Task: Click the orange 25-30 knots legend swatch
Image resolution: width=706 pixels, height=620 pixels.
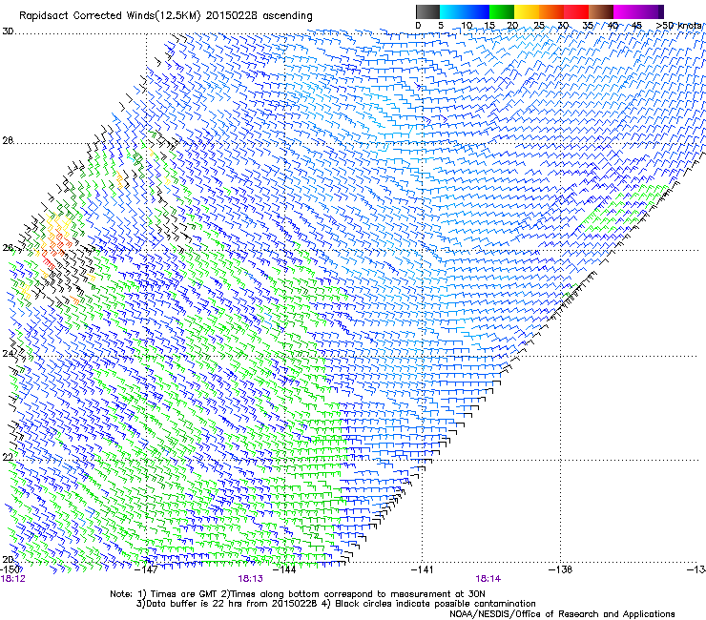Action: (551, 11)
